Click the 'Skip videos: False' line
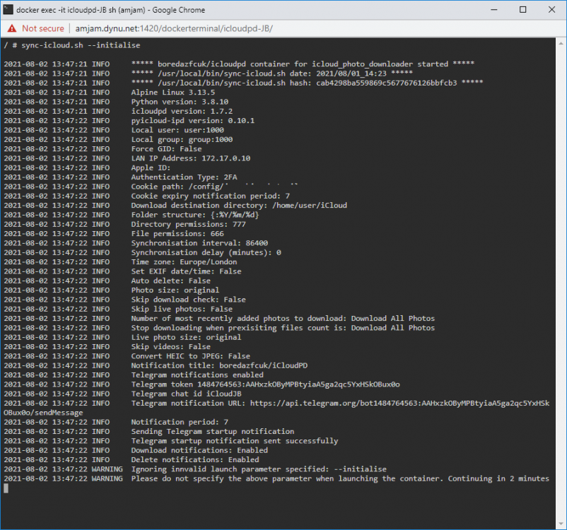This screenshot has height=530, width=567. (x=170, y=346)
